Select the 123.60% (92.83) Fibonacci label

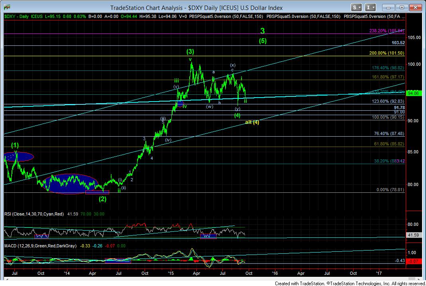[388, 101]
